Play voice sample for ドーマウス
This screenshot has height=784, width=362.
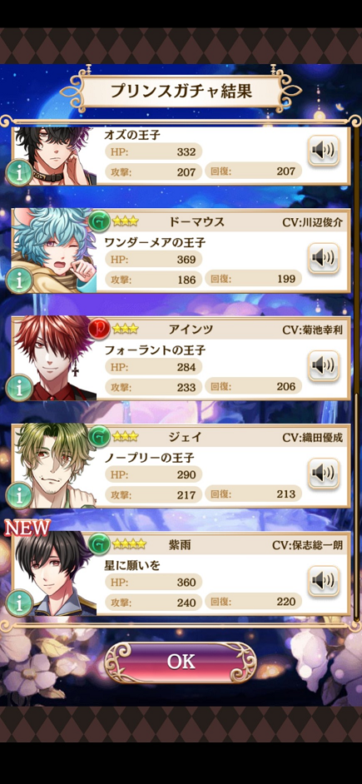pos(324,258)
